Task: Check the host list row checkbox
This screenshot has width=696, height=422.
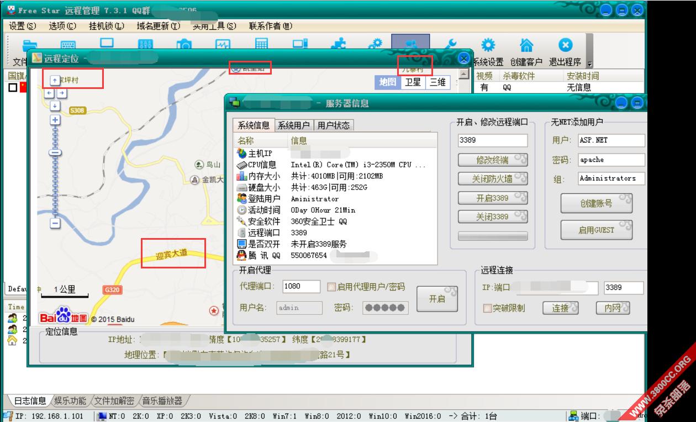Action: [x=13, y=87]
